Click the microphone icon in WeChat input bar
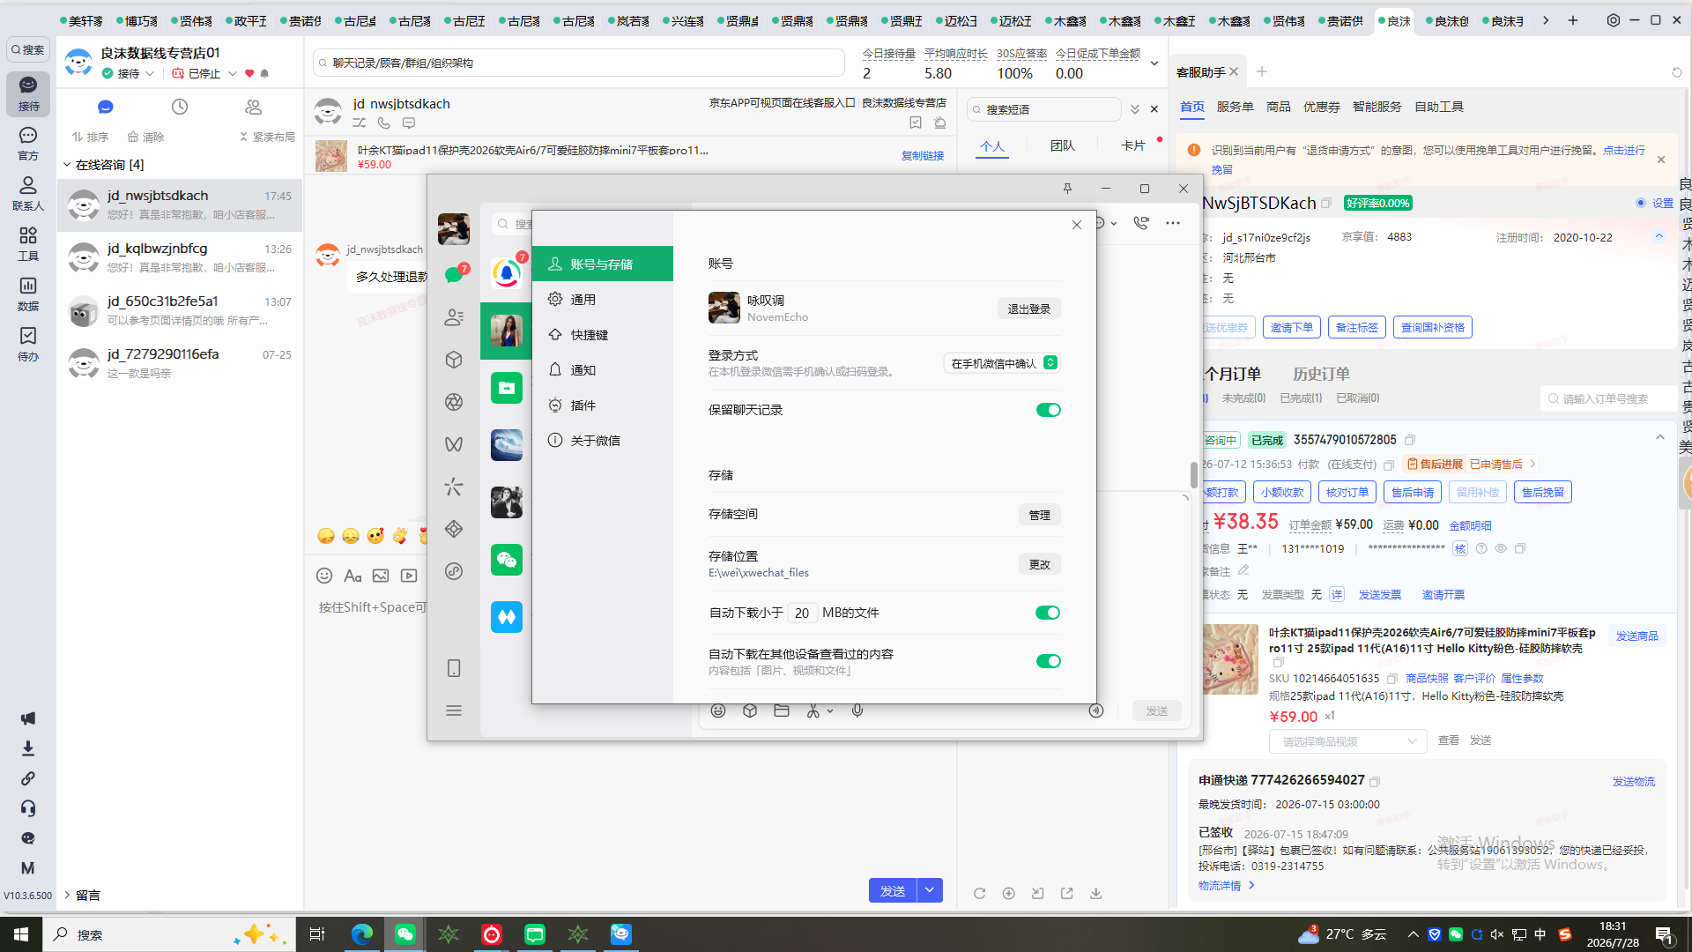This screenshot has width=1692, height=952. click(857, 710)
